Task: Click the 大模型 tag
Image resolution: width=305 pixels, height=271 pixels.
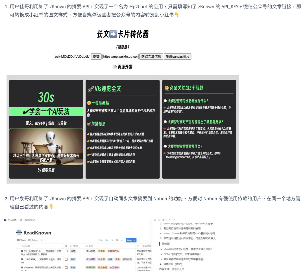Action: click(101, 251)
